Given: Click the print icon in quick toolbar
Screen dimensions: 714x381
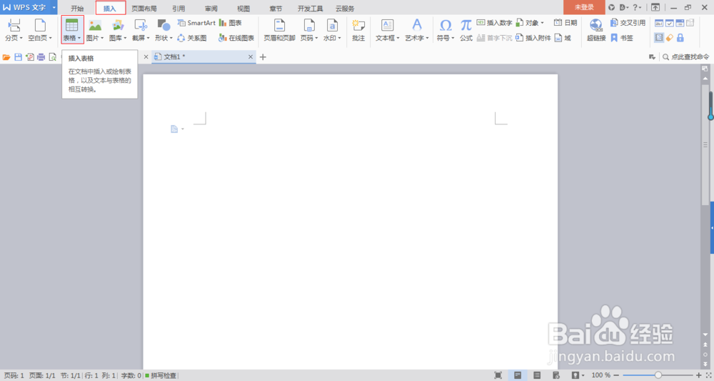Looking at the screenshot, I should 41,57.
